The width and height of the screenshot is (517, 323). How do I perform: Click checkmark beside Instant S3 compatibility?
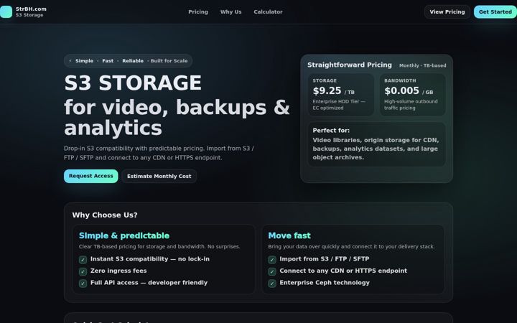click(83, 260)
